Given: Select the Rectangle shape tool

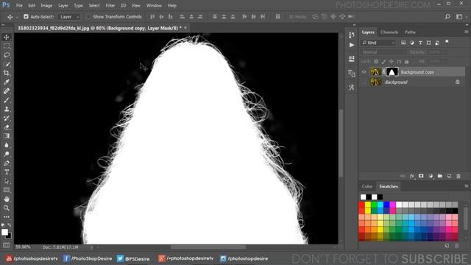Looking at the screenshot, I should pos(7,190).
